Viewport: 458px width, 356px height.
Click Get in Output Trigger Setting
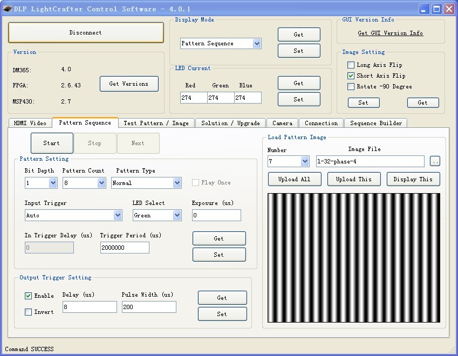(x=222, y=298)
